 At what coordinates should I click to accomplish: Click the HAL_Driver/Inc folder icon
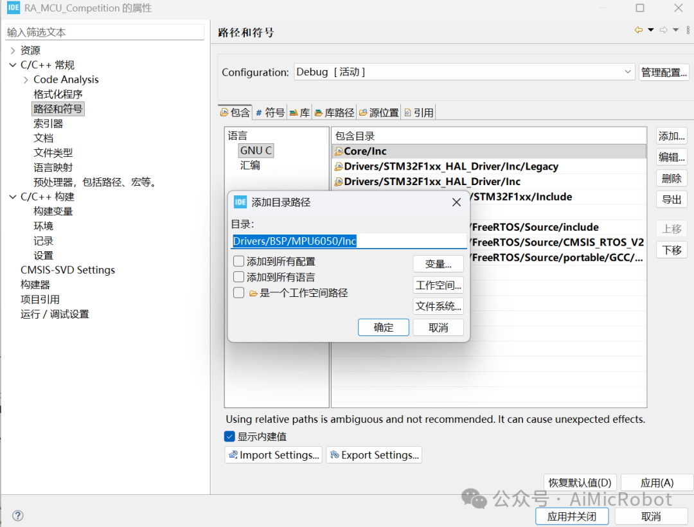click(338, 181)
